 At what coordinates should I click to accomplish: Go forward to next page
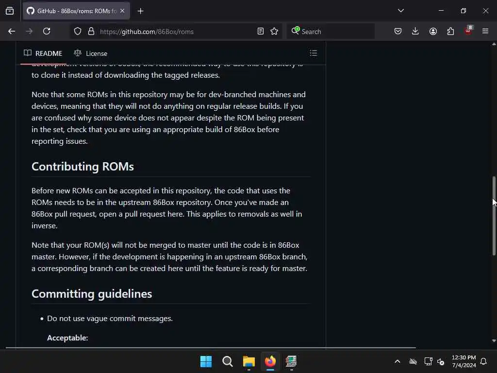(29, 31)
